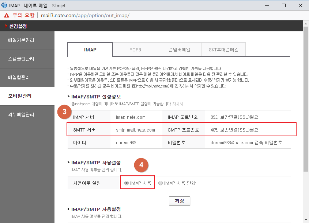The width and height of the screenshot is (309, 223).
Task: Click the 주의 요함 security warning label
Action: [x=23, y=15]
